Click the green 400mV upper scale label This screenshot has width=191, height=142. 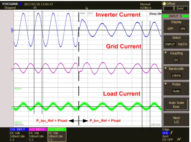18,89
